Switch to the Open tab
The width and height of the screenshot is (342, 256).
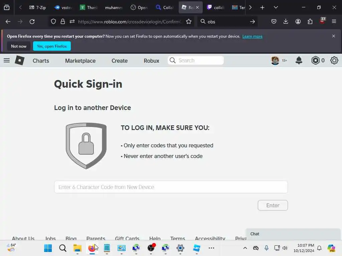[x=139, y=8]
